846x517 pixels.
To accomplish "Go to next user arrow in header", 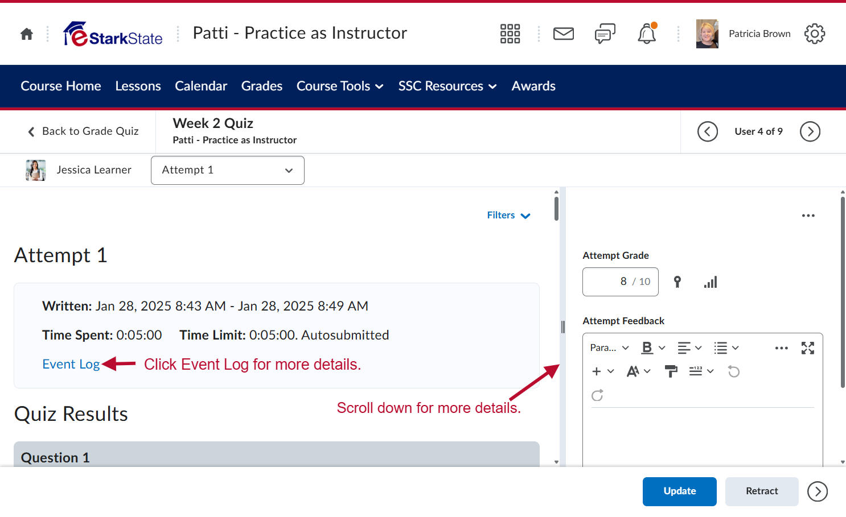I will point(810,131).
